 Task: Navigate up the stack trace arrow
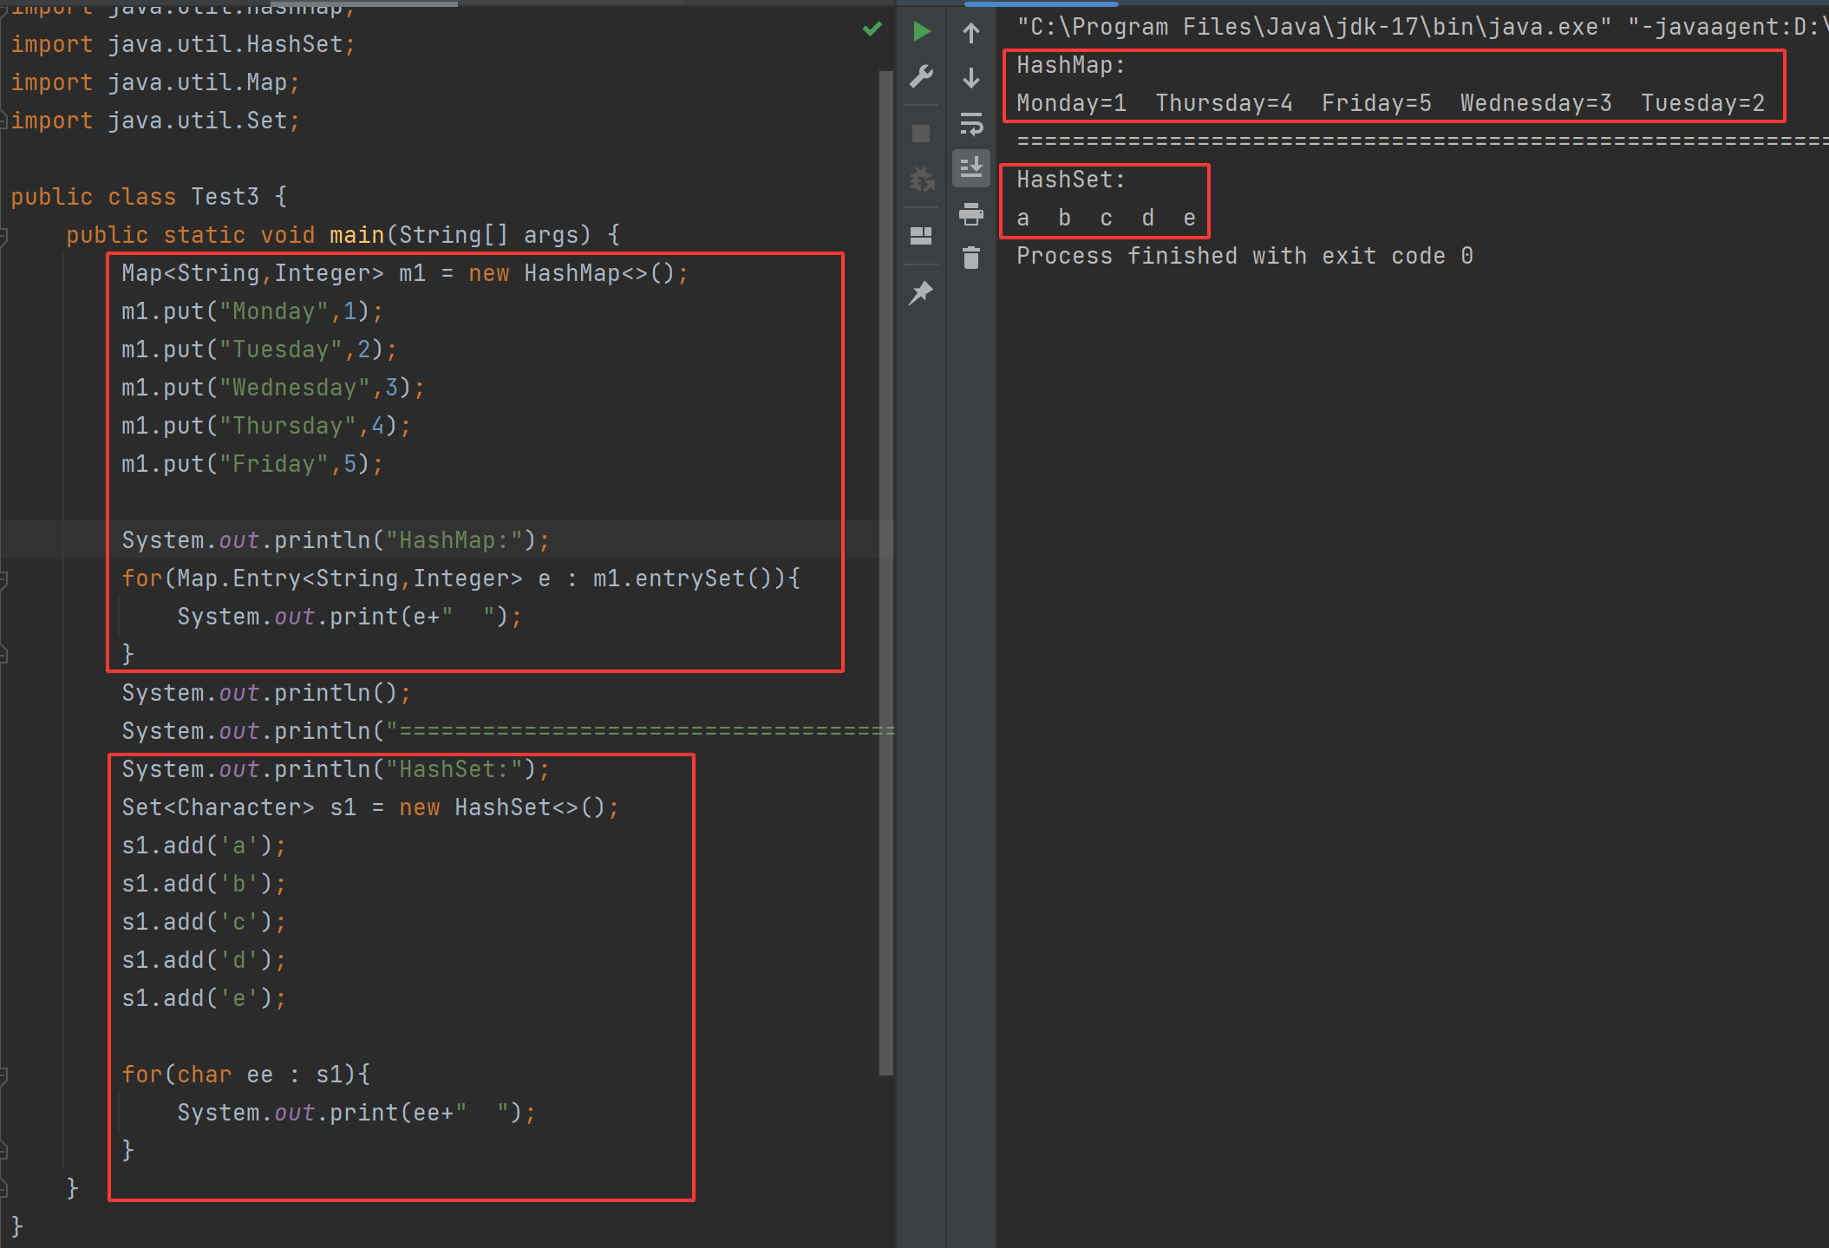[x=971, y=33]
